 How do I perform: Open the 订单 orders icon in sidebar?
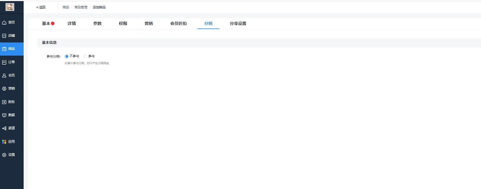pos(4,62)
